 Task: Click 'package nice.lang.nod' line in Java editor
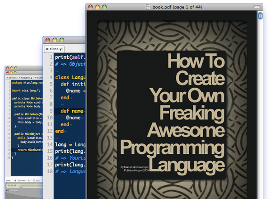click(27, 83)
